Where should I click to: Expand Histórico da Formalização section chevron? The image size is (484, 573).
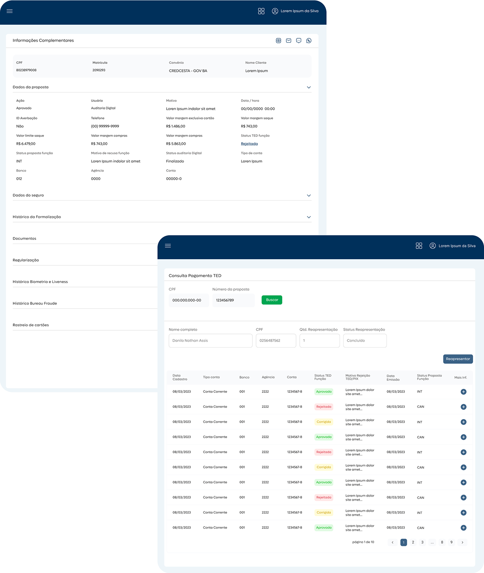(309, 217)
